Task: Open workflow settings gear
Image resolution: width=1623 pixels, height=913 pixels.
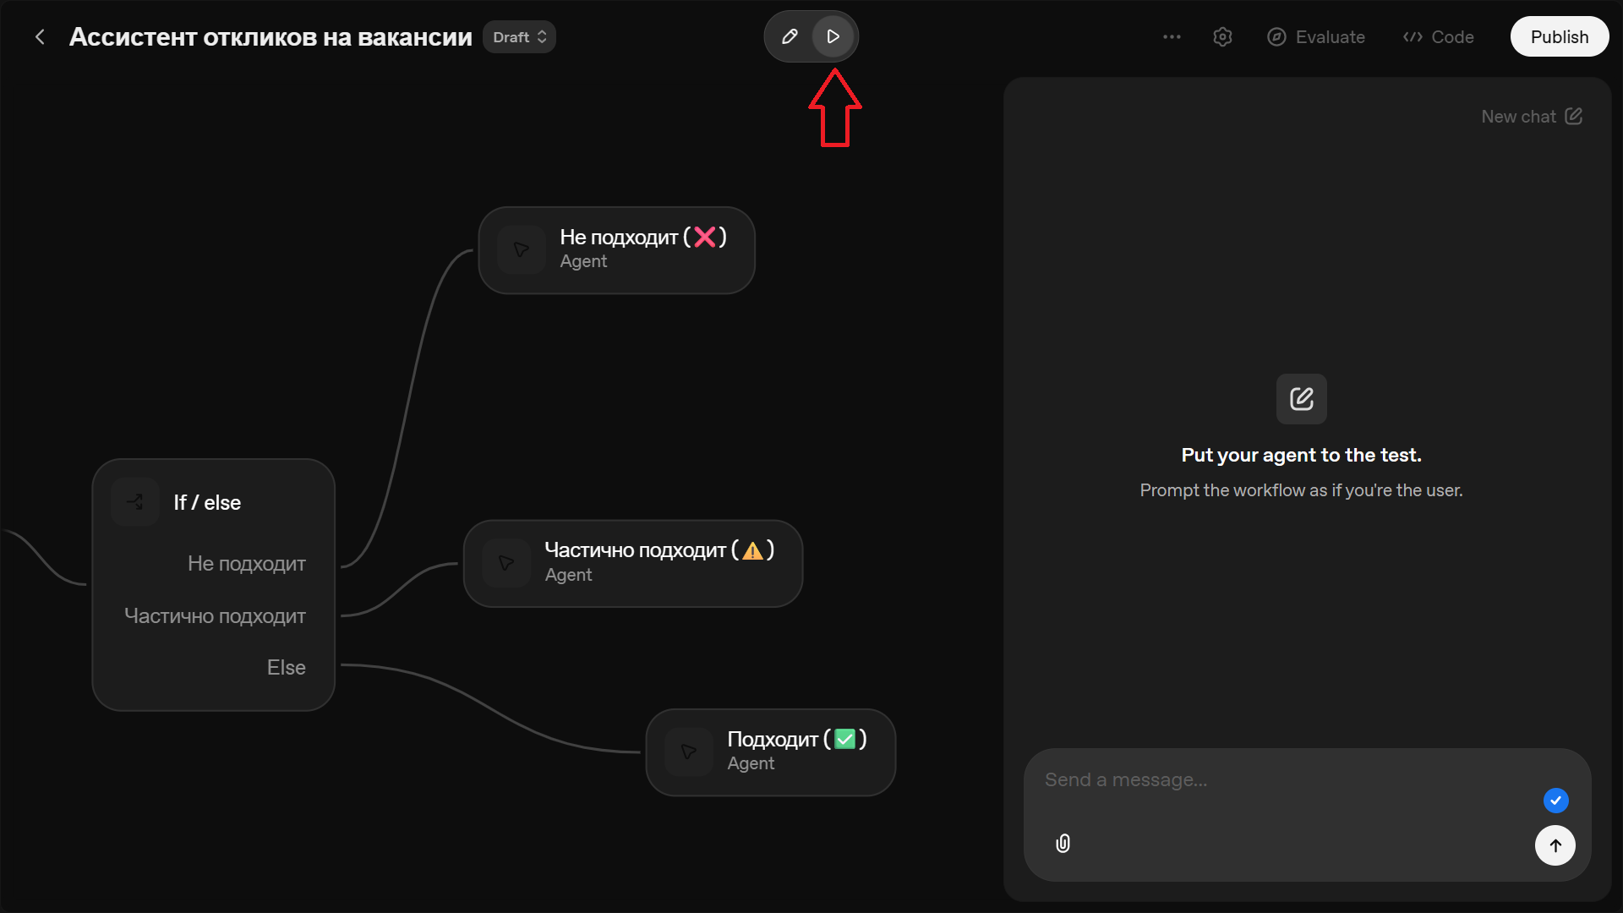Action: click(1222, 36)
